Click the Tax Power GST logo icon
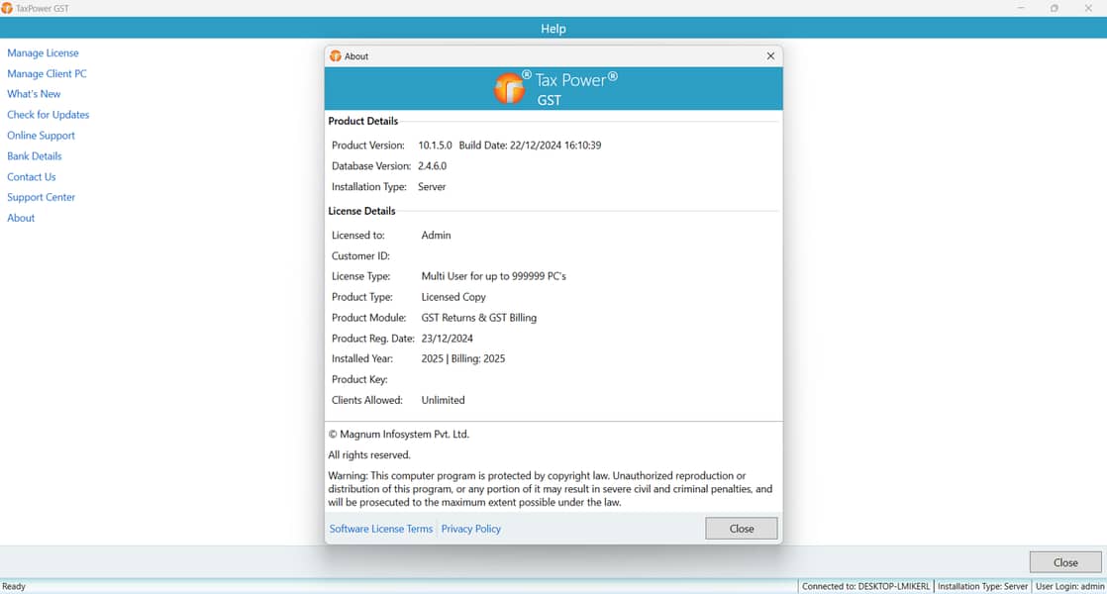This screenshot has width=1107, height=594. tap(510, 89)
